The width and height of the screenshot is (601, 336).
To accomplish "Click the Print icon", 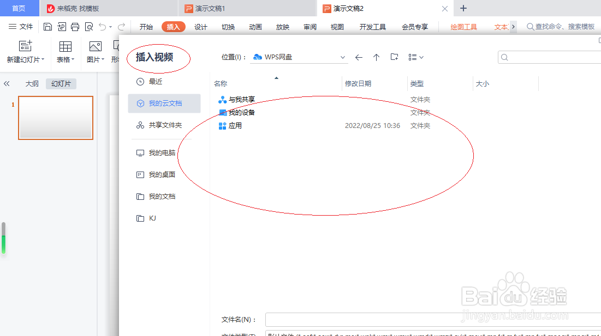I will [x=75, y=26].
